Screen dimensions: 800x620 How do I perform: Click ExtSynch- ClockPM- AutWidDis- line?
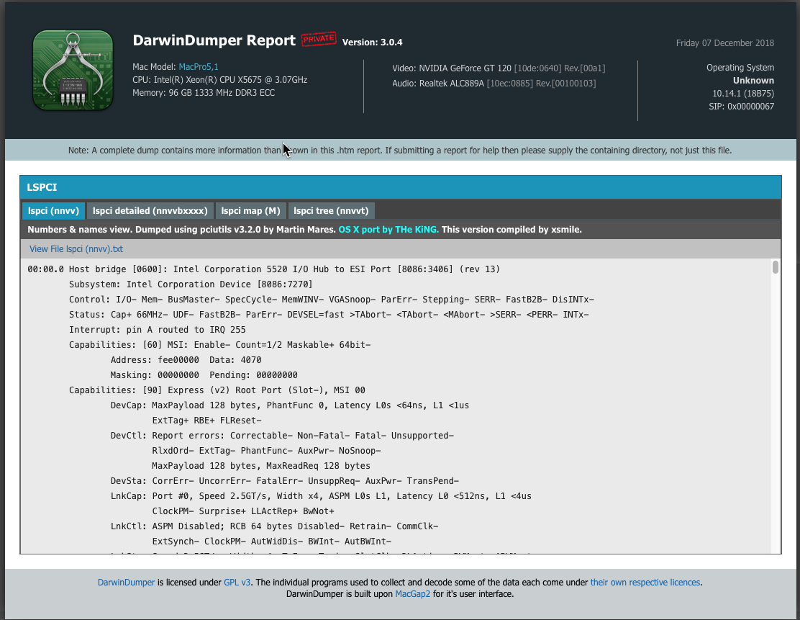pos(271,542)
